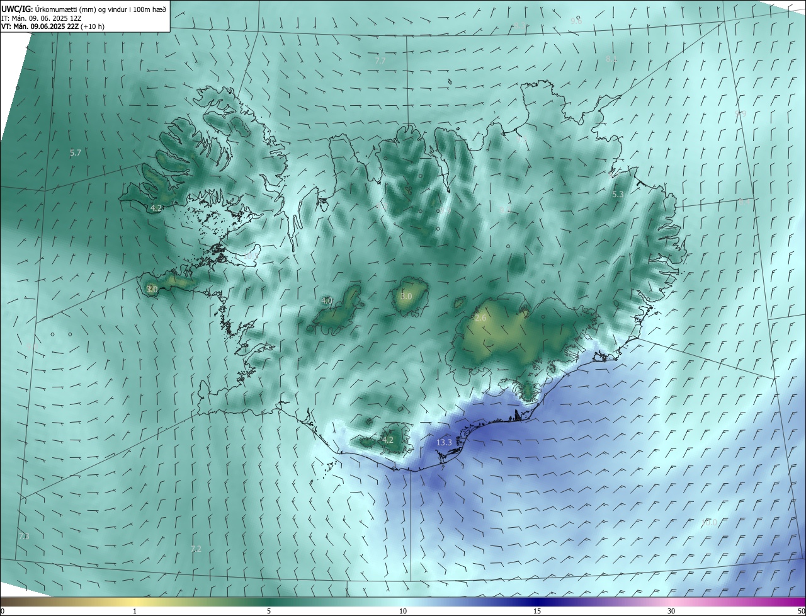Click the 30 label on color scale
806x616 pixels.
click(x=671, y=611)
